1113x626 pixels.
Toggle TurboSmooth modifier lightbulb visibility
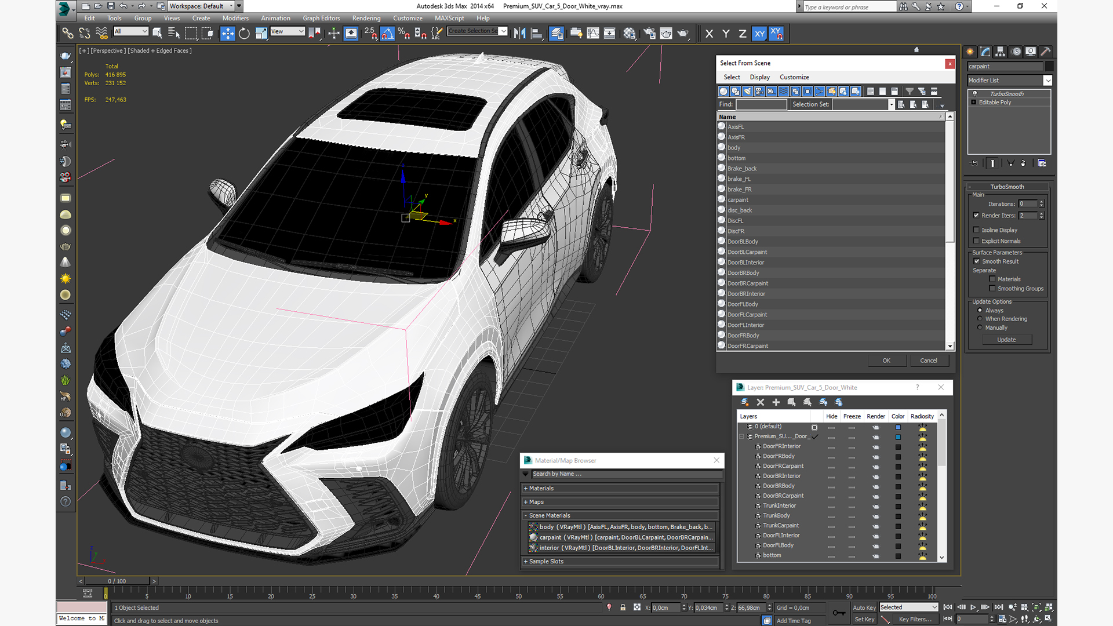975,94
